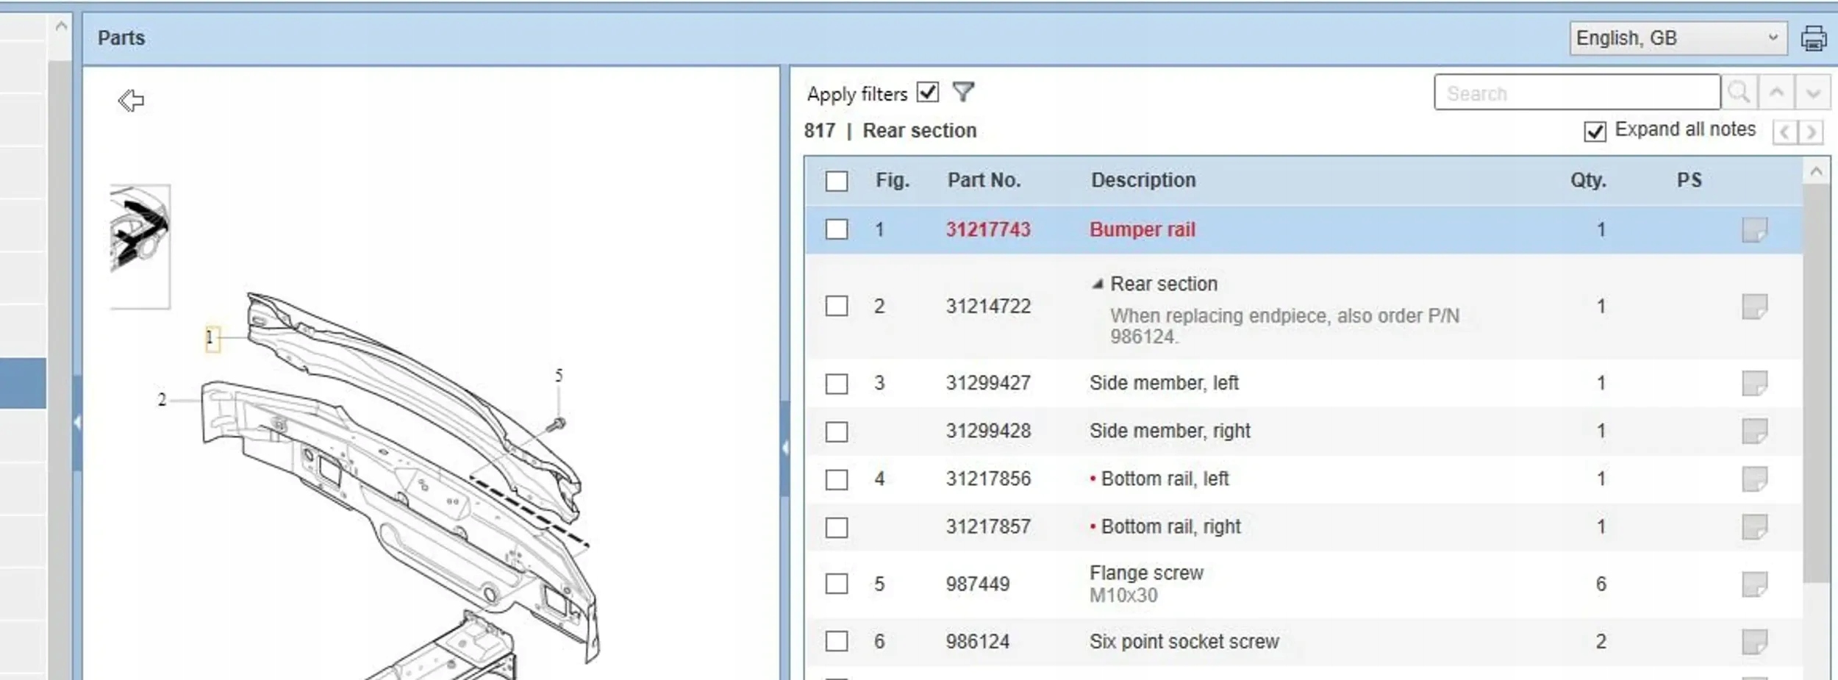1838x680 pixels.
Task: Open note icon for part 31214722
Action: (x=1755, y=307)
